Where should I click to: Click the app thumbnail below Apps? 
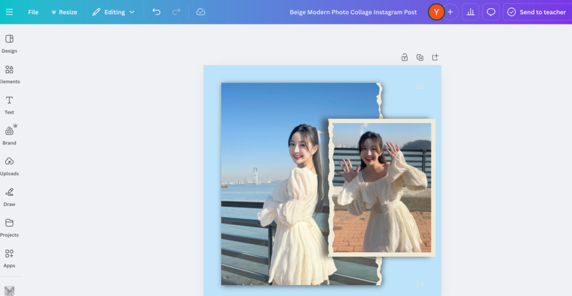(x=10, y=290)
